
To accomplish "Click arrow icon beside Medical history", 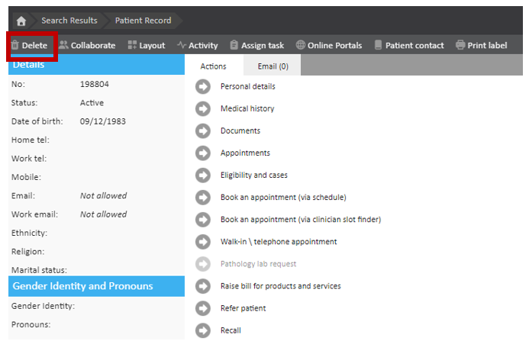I will pos(203,109).
